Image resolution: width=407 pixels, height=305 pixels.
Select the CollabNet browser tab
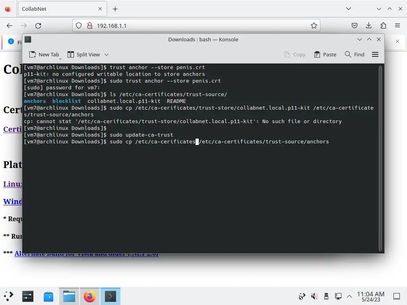62,9
